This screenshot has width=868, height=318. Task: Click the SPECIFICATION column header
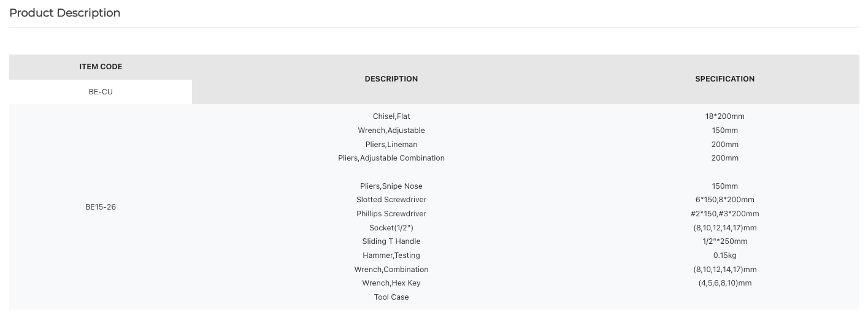724,79
